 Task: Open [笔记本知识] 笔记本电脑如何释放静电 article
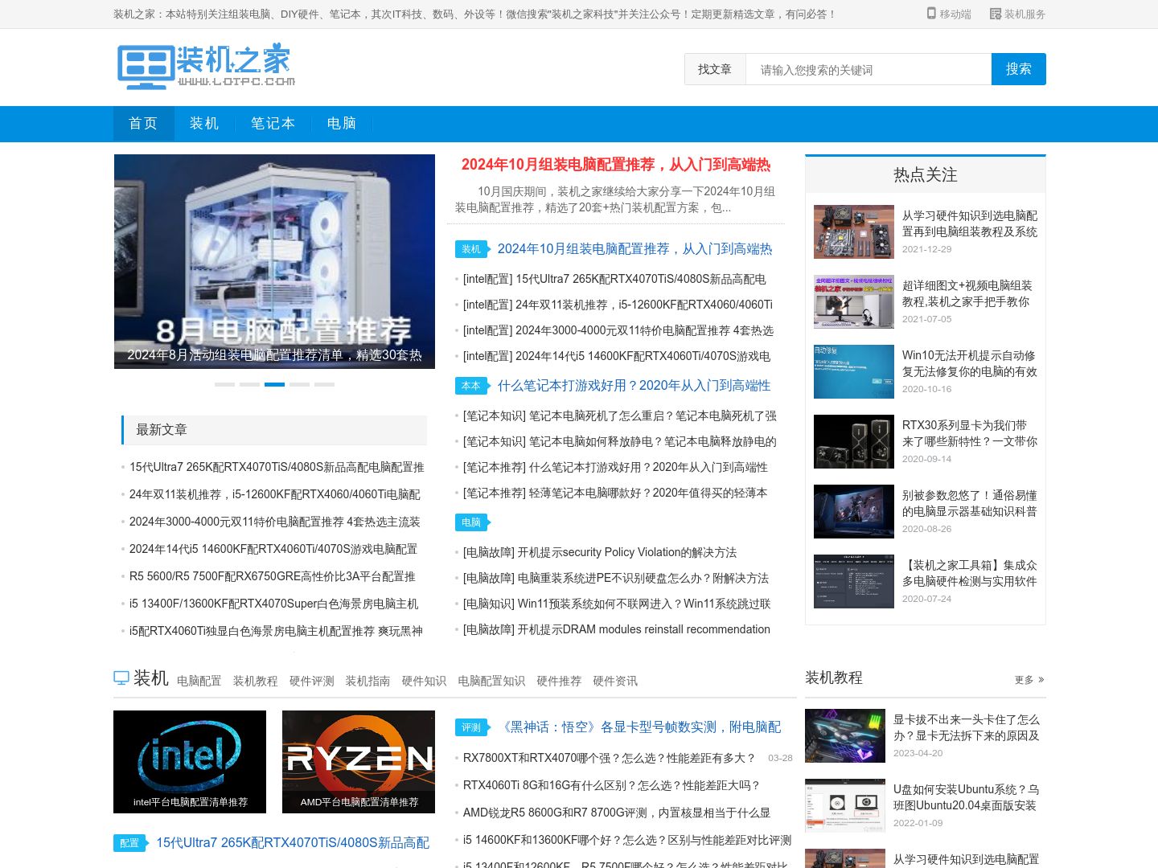620,442
